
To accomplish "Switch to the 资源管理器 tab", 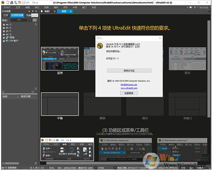I will coord(17,15).
